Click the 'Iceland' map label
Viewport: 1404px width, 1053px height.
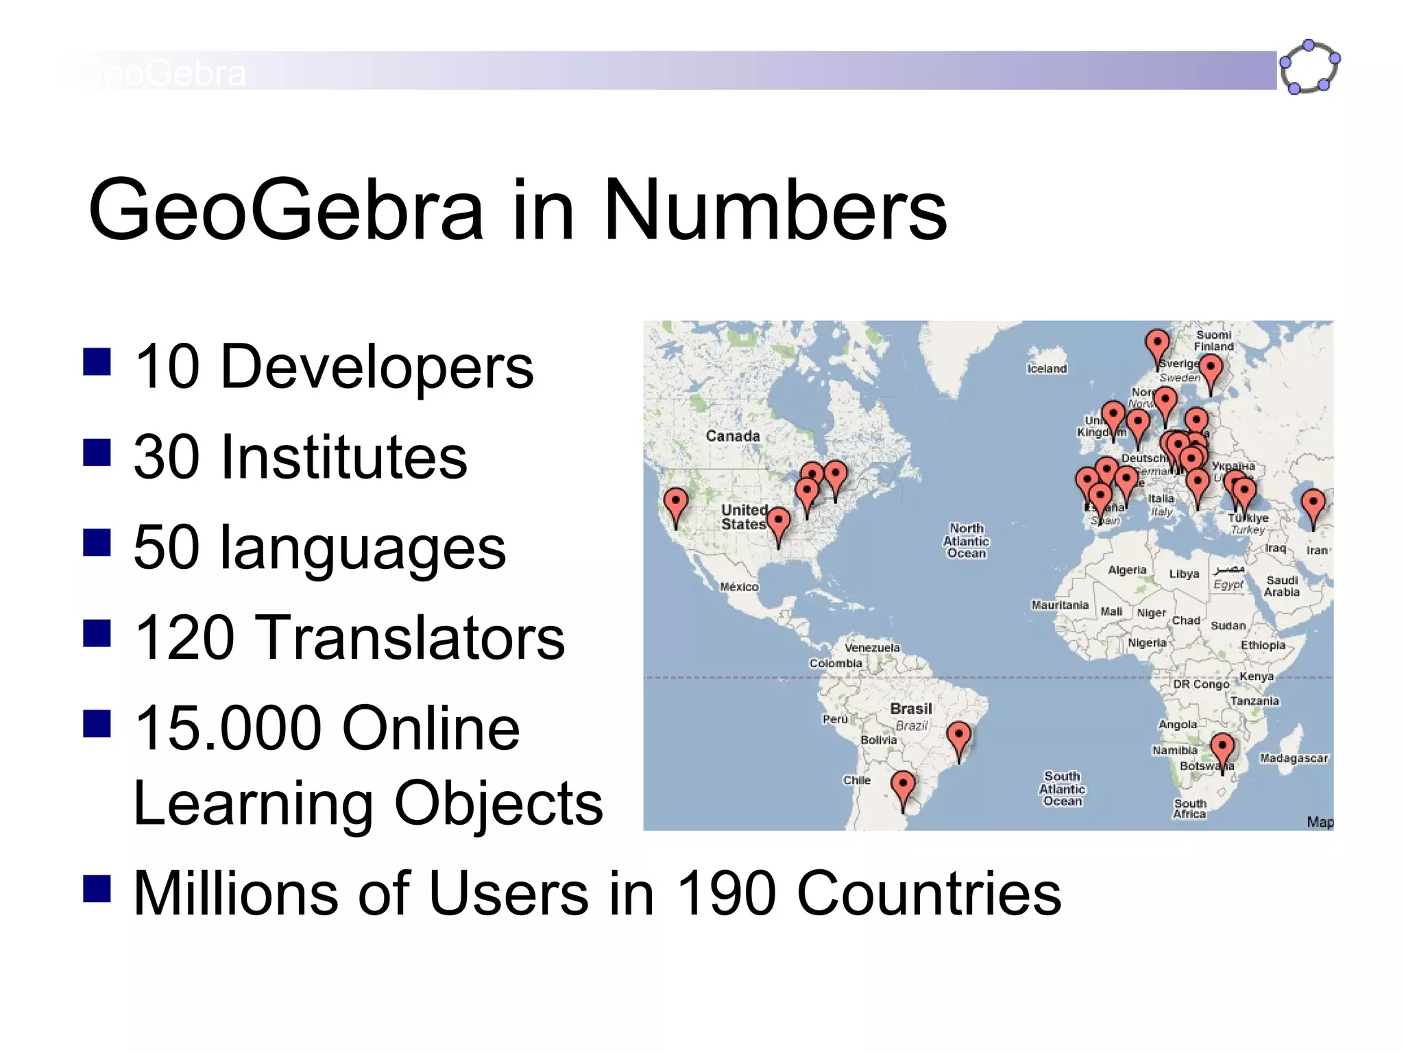point(1047,369)
